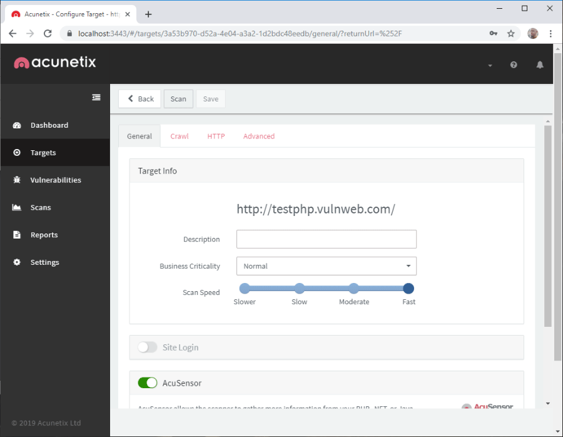The width and height of the screenshot is (563, 437).
Task: Start a scan with the Scan button
Action: pyautogui.click(x=178, y=99)
